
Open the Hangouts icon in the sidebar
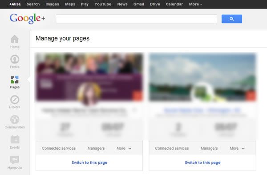[15, 160]
